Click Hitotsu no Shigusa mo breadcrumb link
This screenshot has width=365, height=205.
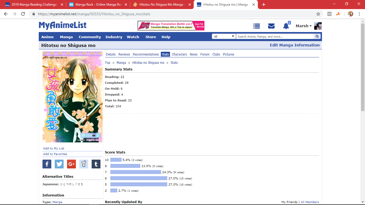pyautogui.click(x=148, y=63)
